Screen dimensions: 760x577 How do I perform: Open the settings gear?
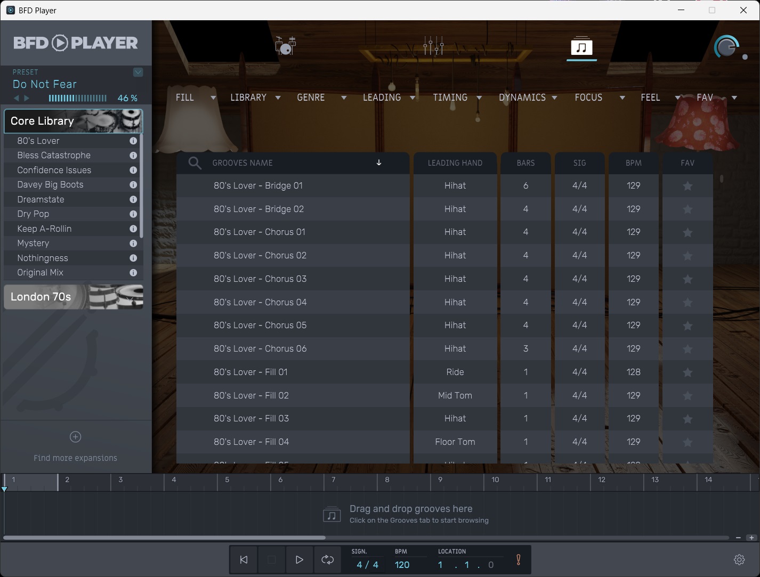coord(739,559)
